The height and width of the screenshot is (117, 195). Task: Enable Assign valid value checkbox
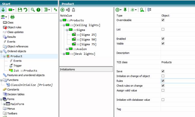pyautogui.click(x=163, y=90)
